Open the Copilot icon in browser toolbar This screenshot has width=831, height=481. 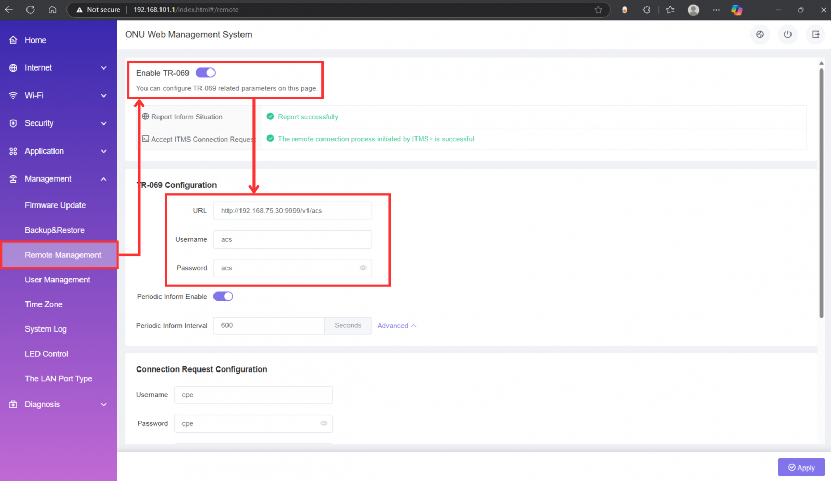point(736,10)
